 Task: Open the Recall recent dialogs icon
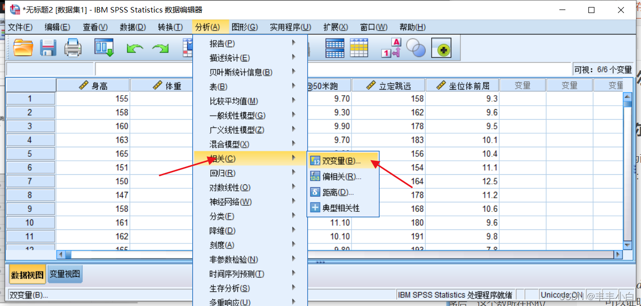point(104,48)
